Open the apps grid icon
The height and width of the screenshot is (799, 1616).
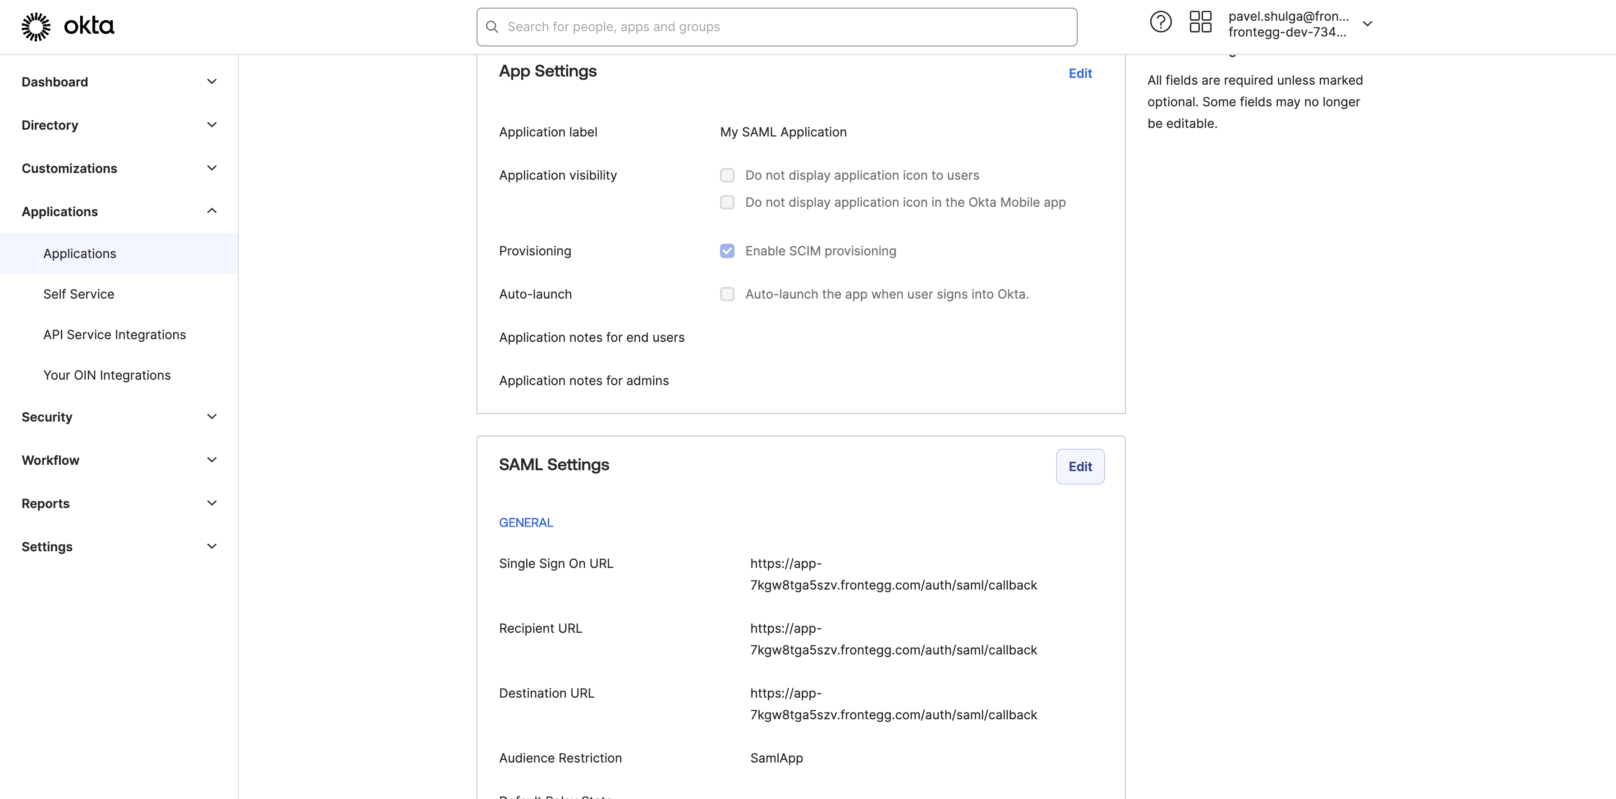click(1200, 23)
